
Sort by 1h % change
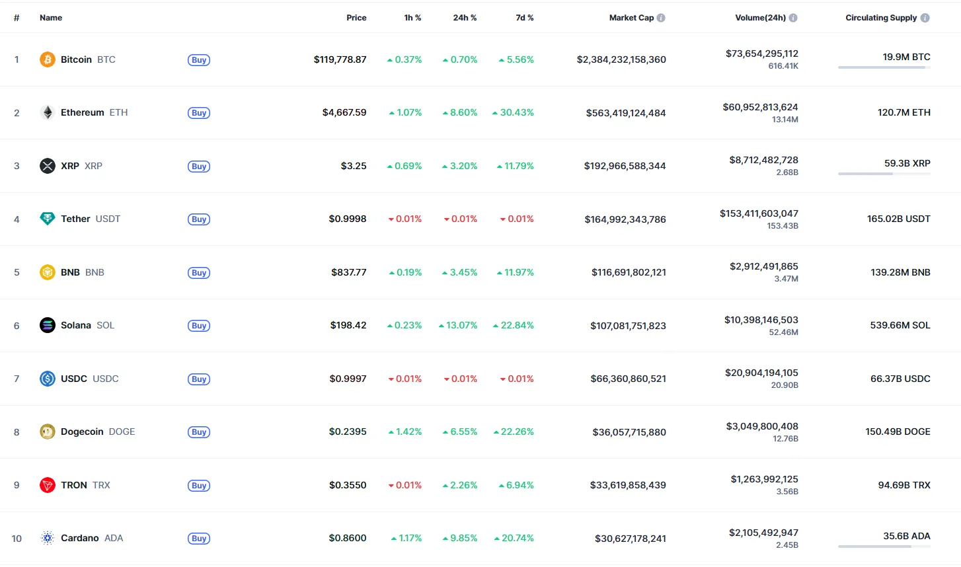pyautogui.click(x=412, y=18)
